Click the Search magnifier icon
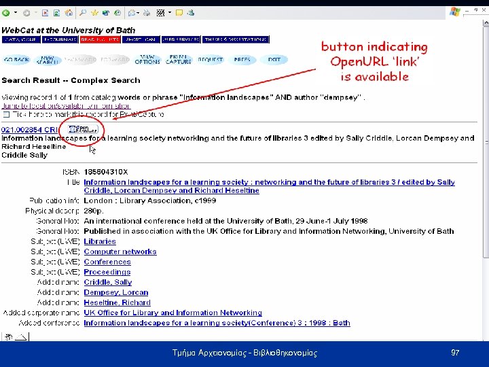 coord(83,13)
